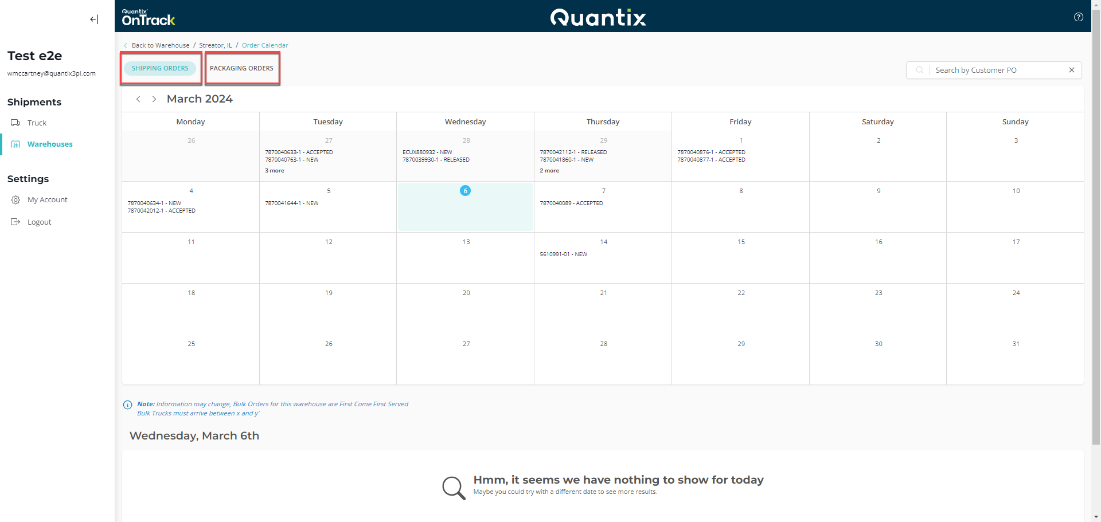Click the Quantix OnTrack logo
Image resolution: width=1101 pixels, height=522 pixels.
(x=149, y=17)
